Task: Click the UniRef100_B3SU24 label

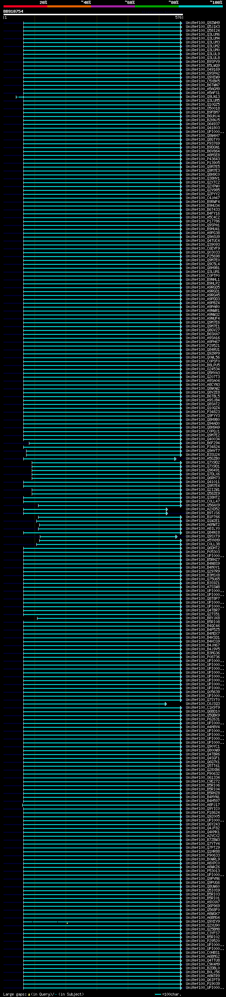Action: (x=202, y=455)
